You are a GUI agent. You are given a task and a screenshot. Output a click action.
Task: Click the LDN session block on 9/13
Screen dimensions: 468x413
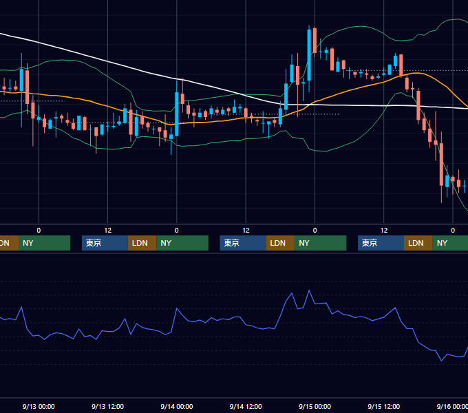tap(142, 243)
